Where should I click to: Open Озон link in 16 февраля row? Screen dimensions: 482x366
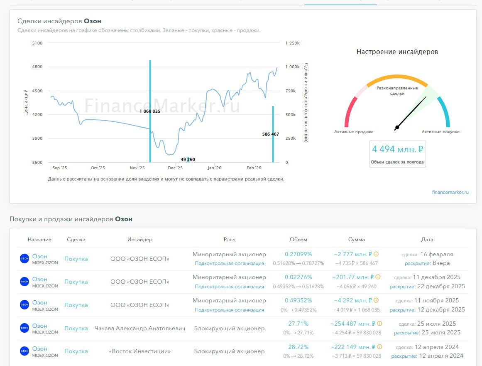point(40,256)
